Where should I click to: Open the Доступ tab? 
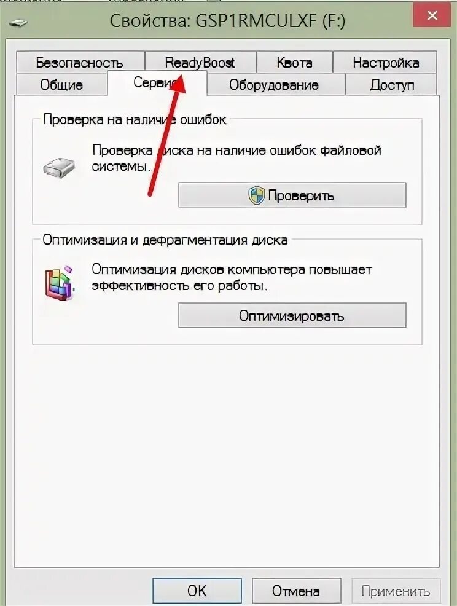(391, 84)
